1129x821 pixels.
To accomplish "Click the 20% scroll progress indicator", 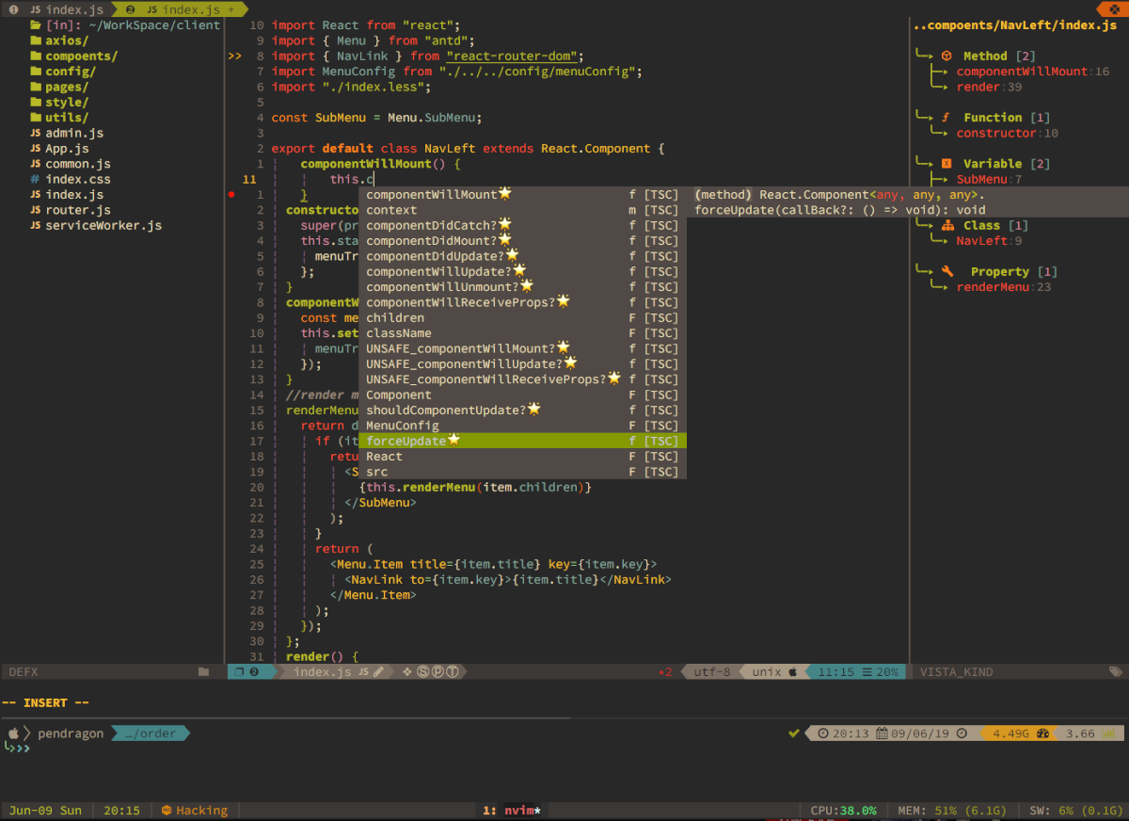I will point(888,671).
